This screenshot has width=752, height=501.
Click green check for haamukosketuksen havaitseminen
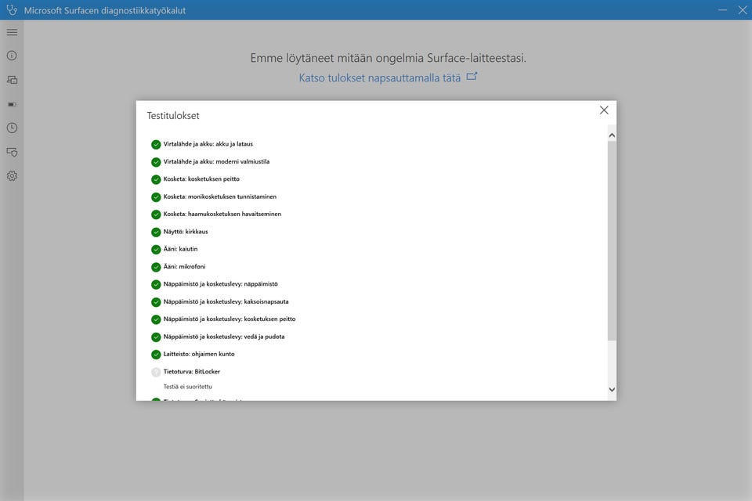tap(156, 214)
